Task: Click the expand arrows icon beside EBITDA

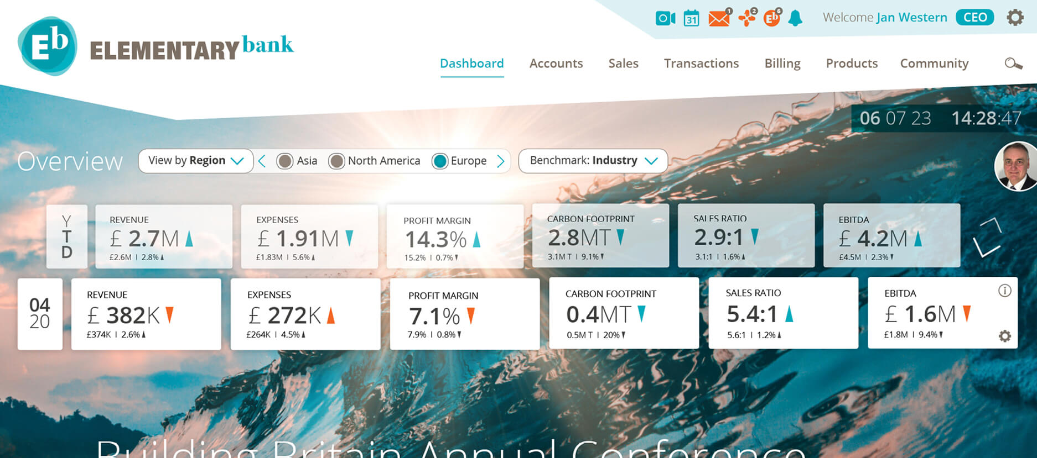Action: click(987, 237)
